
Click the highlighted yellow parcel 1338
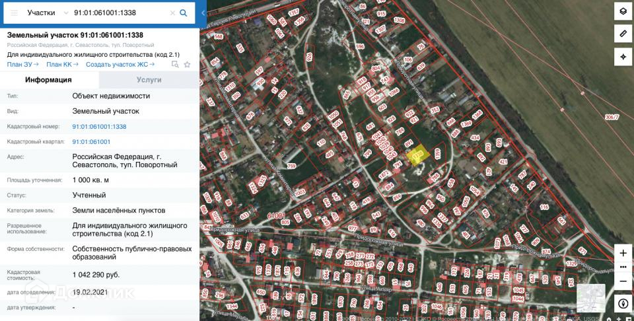coord(417,155)
